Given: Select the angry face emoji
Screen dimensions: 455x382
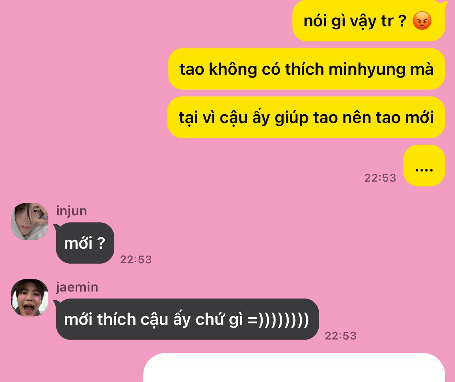Looking at the screenshot, I should [422, 21].
